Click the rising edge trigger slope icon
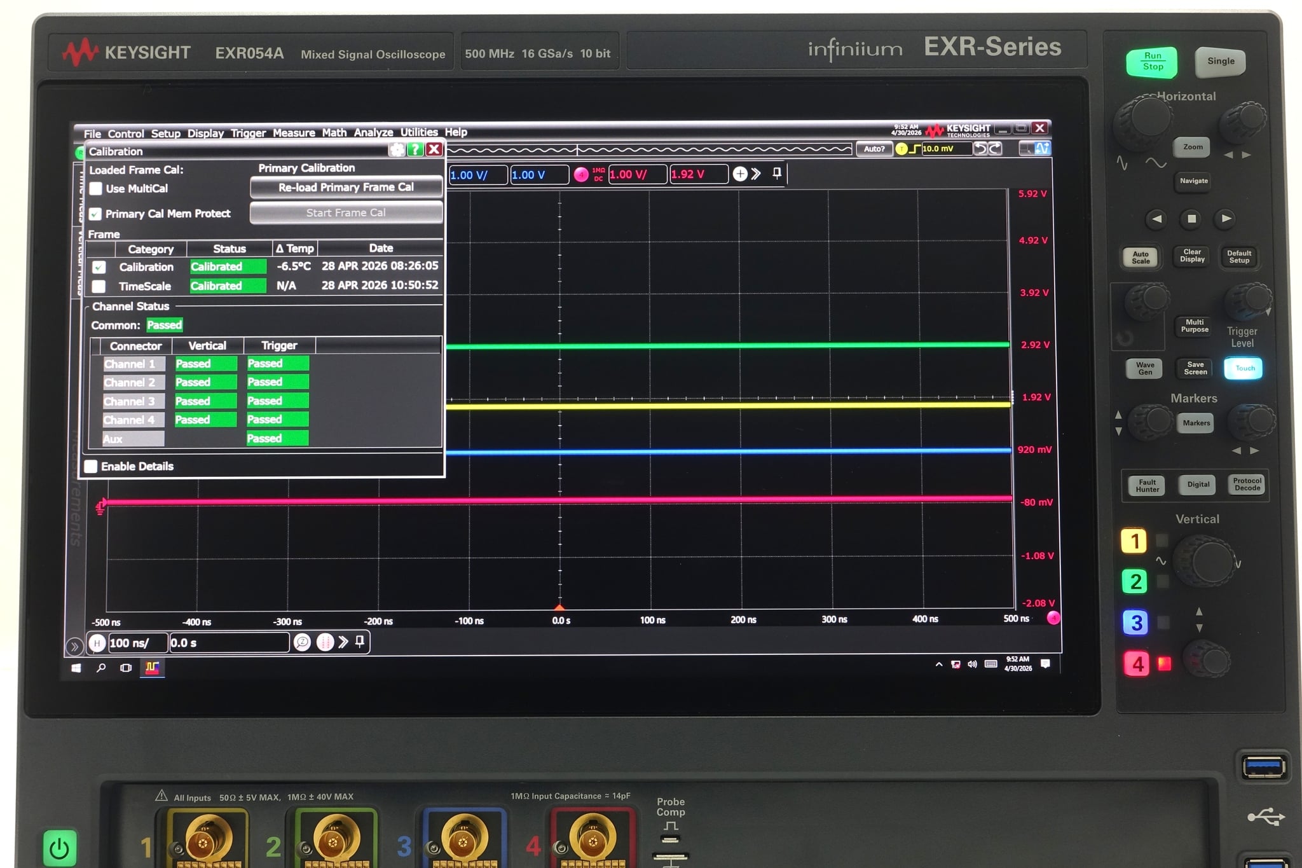Image resolution: width=1302 pixels, height=868 pixels. [x=915, y=149]
